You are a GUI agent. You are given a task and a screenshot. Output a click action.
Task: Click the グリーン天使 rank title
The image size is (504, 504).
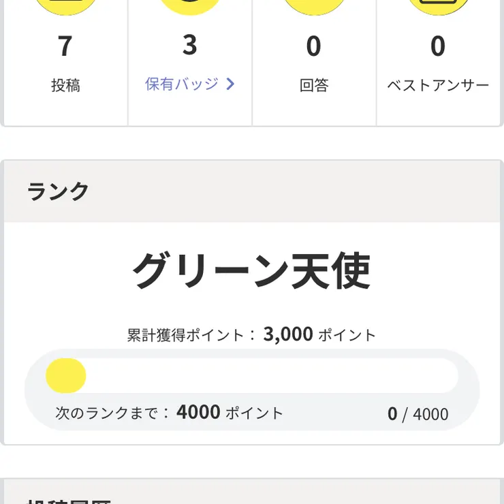(251, 271)
